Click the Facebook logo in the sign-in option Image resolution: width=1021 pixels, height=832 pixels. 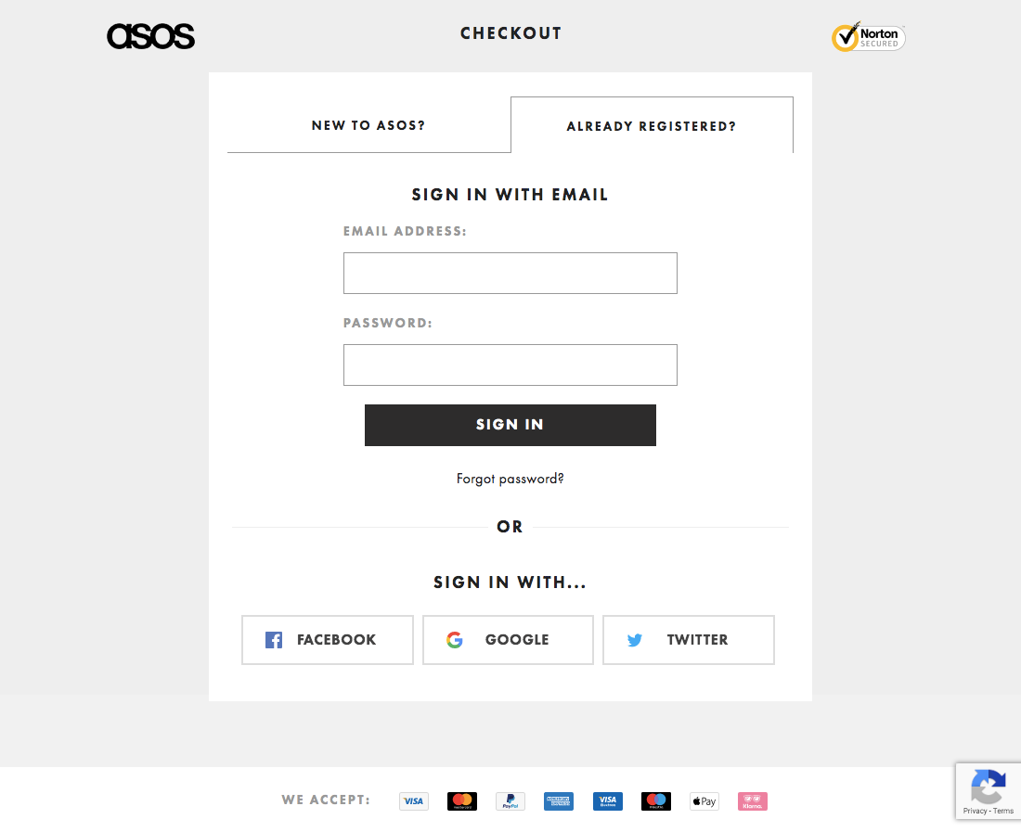pyautogui.click(x=274, y=639)
